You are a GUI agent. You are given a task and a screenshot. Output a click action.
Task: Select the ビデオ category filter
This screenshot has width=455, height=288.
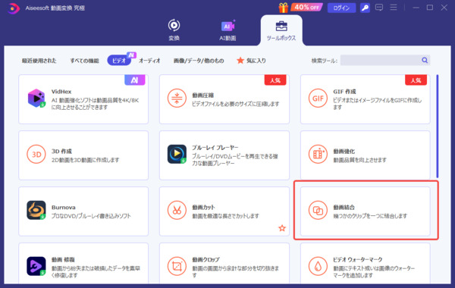click(119, 61)
